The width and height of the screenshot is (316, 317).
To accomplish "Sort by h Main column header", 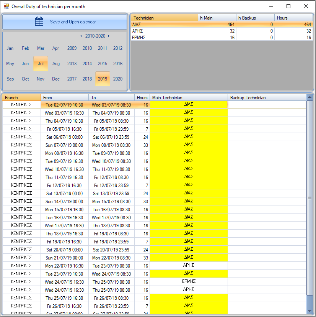I will coord(217,18).
